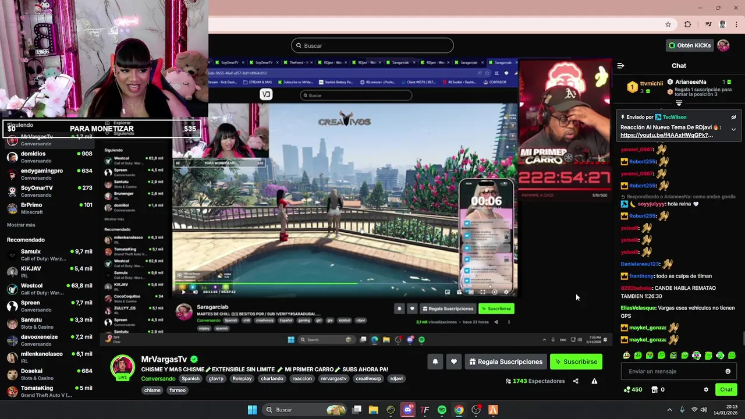Open davooxeneize recommended channel
This screenshot has width=745, height=419.
50,340
